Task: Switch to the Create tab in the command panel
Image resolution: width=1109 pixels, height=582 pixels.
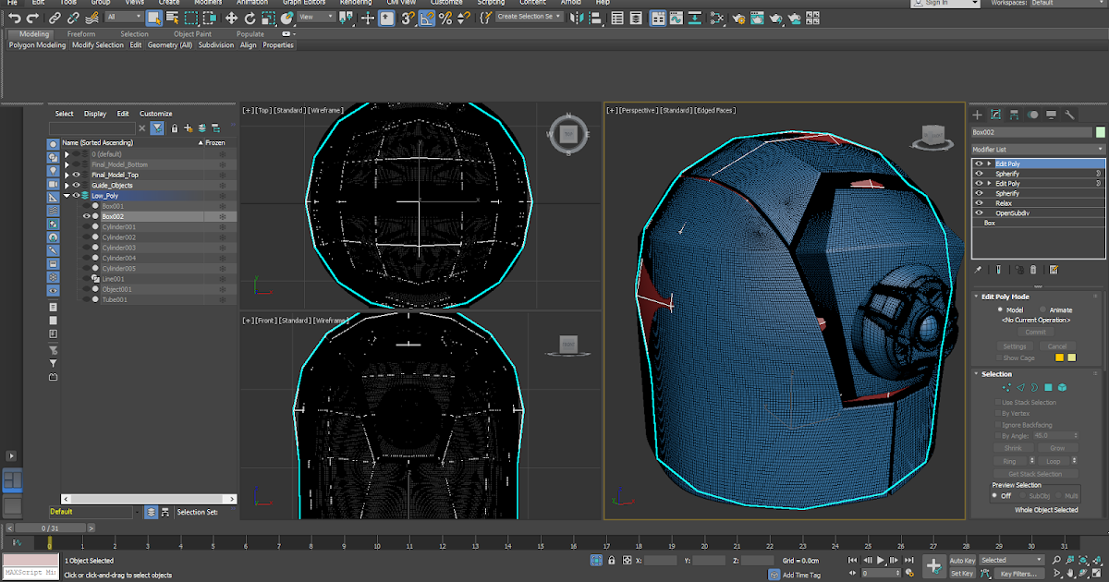Action: (977, 114)
